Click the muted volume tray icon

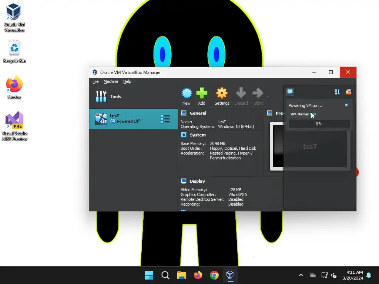(334, 275)
